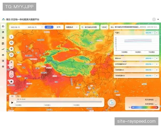Viewport: 161px width, 128px height.
Task: Switch to the 7日 timeline tab
Action: pyautogui.click(x=18, y=96)
